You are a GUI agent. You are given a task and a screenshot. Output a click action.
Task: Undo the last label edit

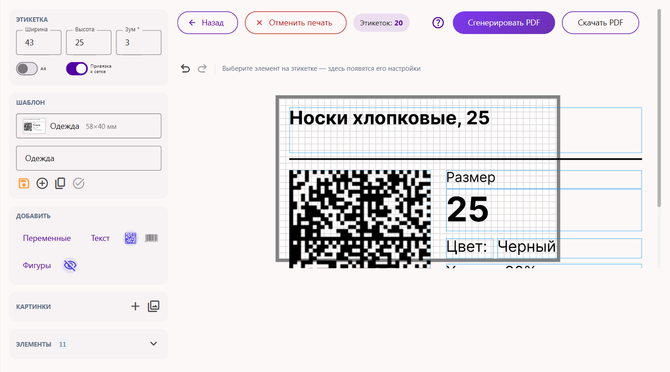coord(185,69)
